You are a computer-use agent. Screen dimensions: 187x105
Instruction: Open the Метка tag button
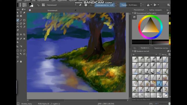click(x=163, y=55)
